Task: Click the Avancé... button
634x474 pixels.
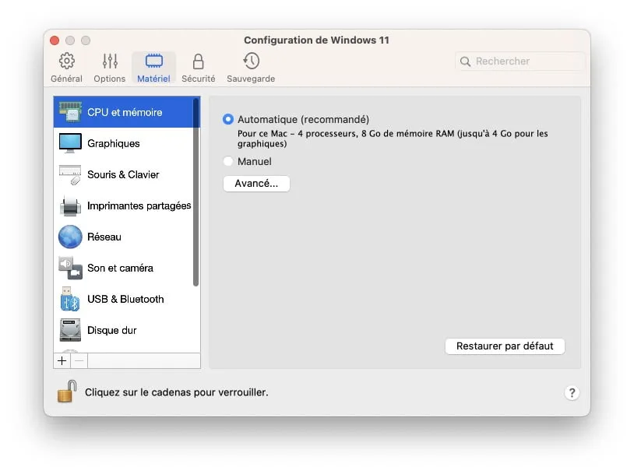Action: (x=256, y=184)
